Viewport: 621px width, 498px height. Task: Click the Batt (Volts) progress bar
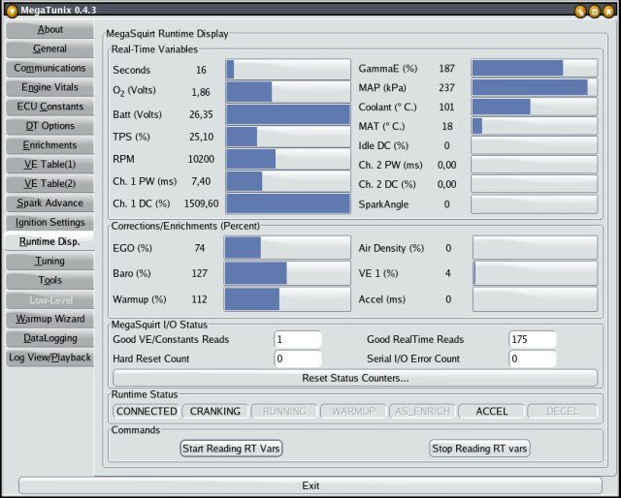[x=288, y=114]
